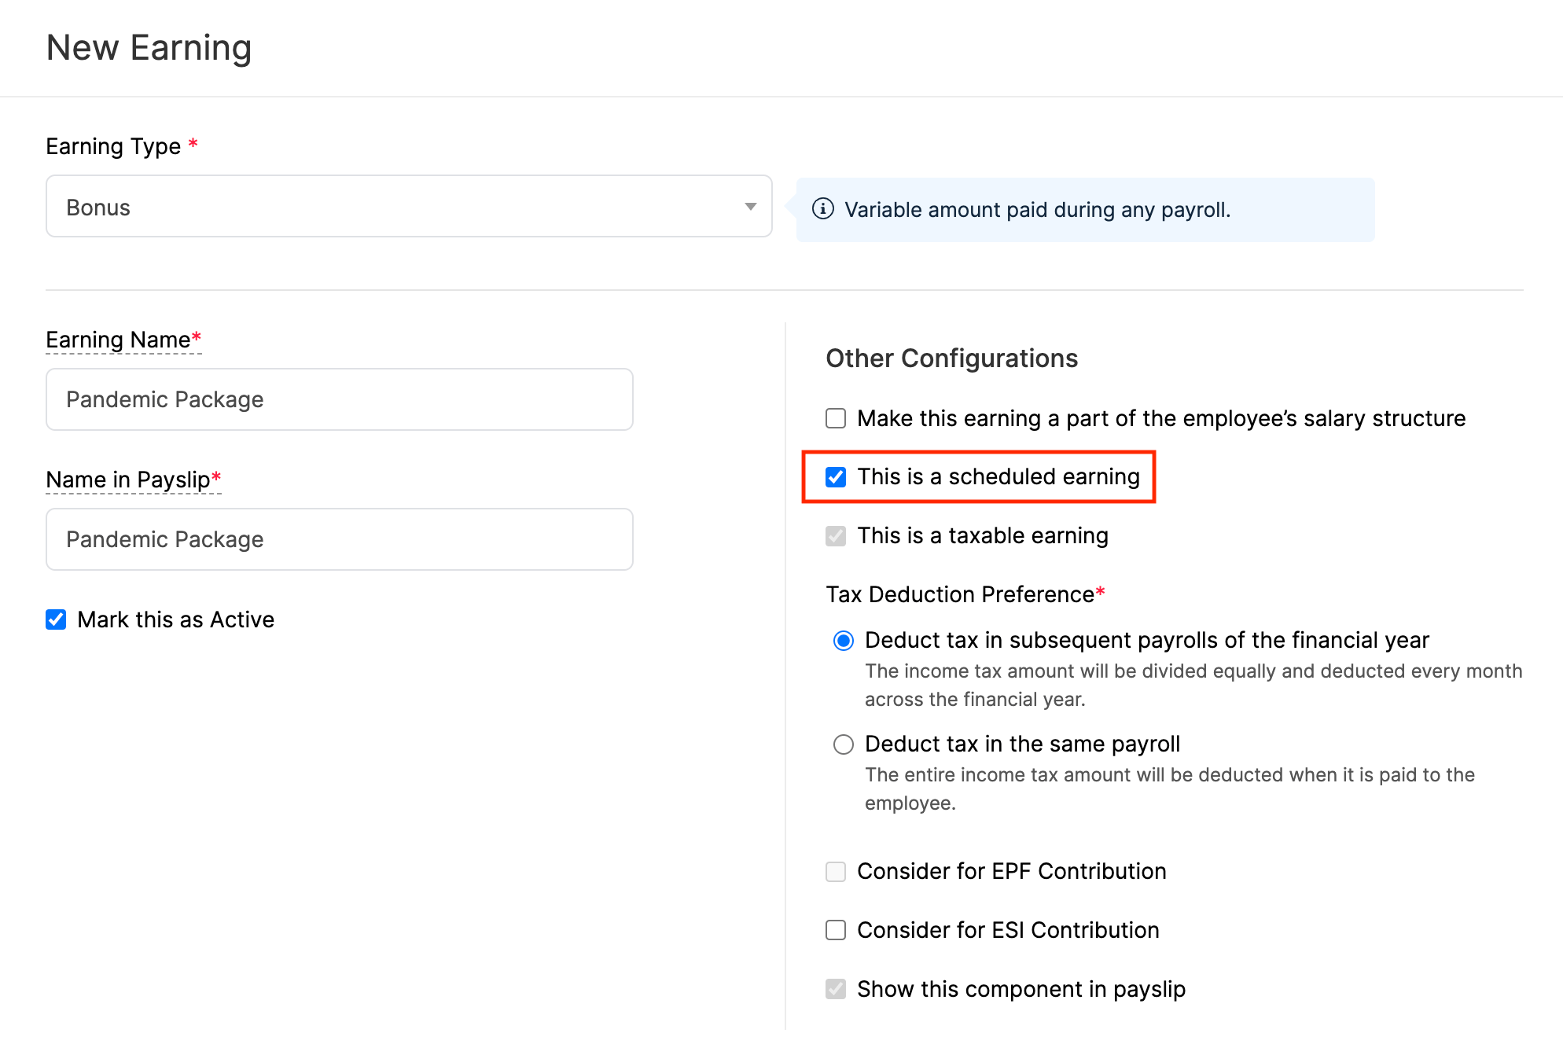Toggle Consider for EPF Contribution checkbox
This screenshot has height=1055, width=1563.
[x=836, y=872]
